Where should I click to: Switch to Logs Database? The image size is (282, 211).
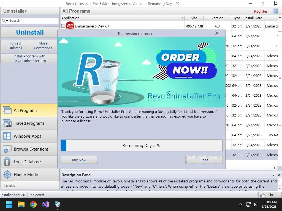tap(29, 162)
